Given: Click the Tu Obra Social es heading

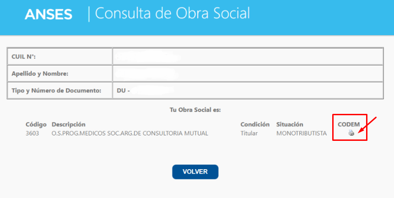Looking at the screenshot, I should (x=195, y=110).
